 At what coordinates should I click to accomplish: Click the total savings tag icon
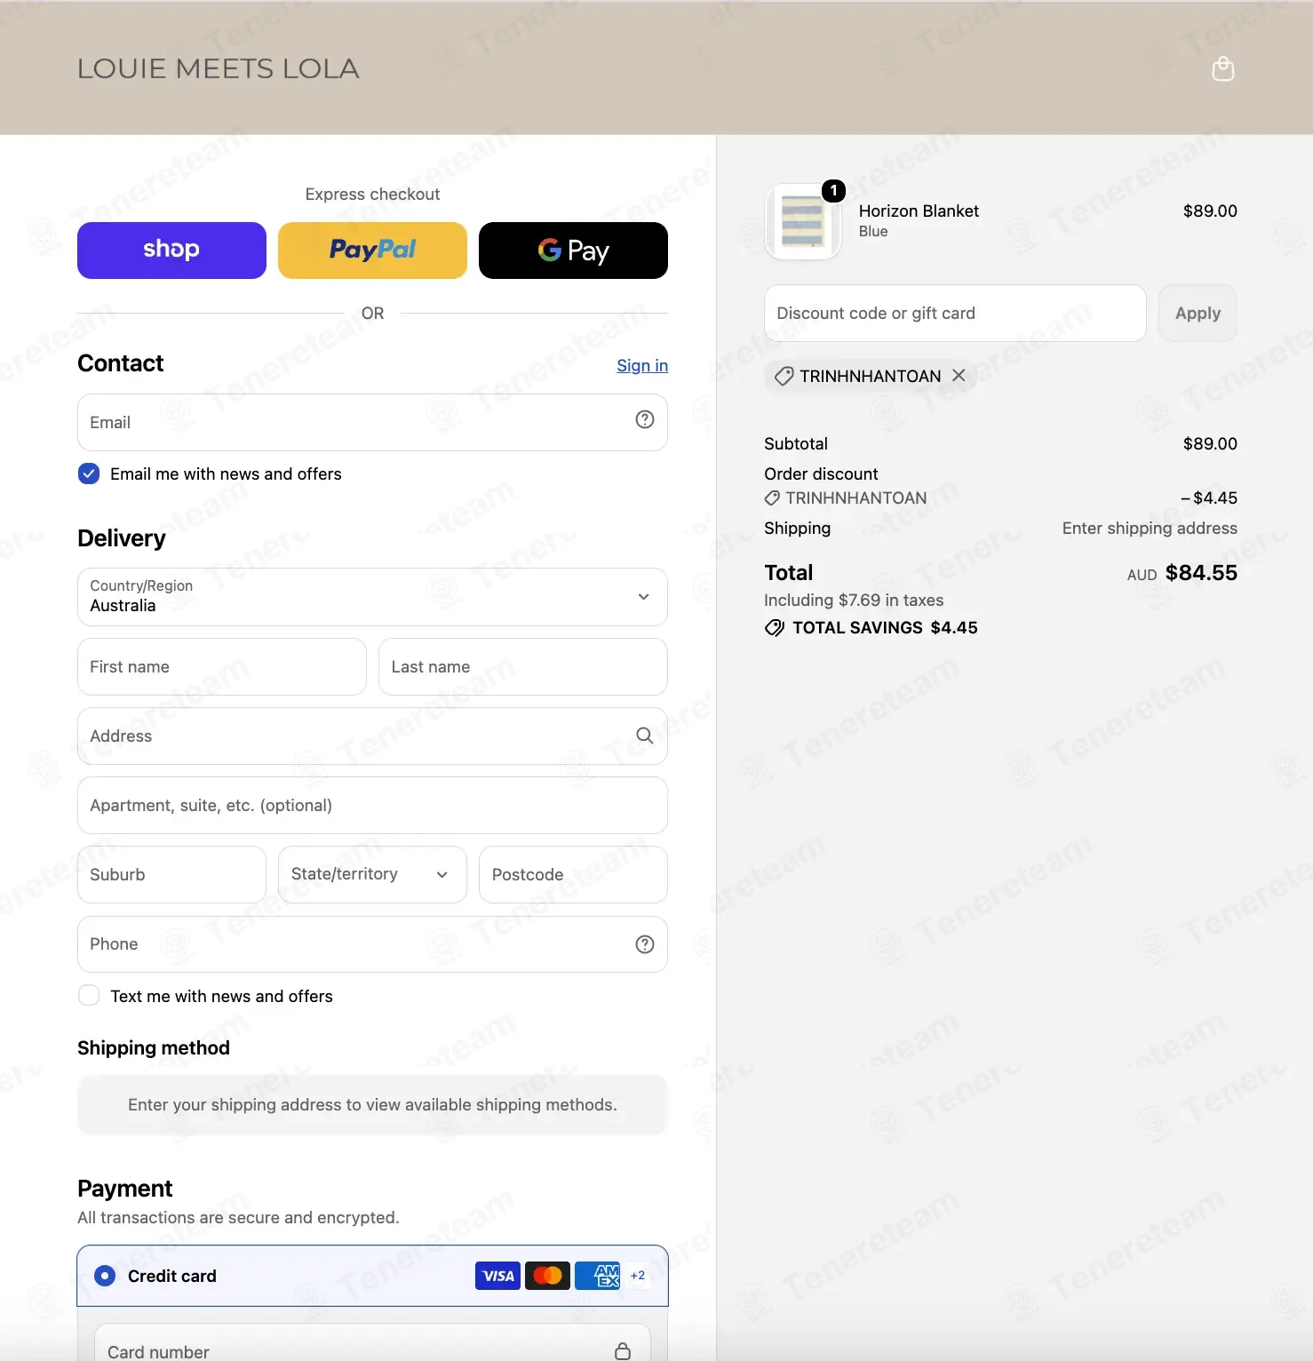click(x=775, y=628)
